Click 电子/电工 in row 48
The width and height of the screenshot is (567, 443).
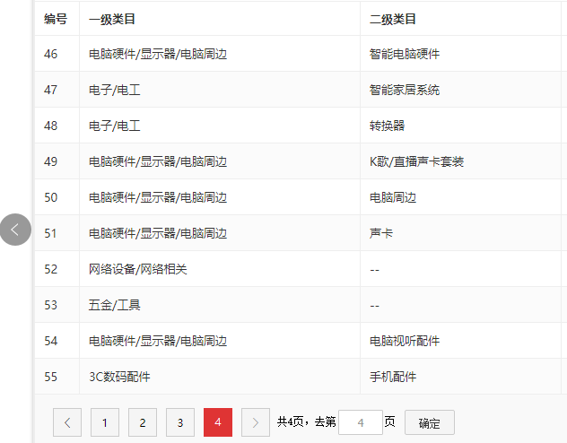click(115, 126)
